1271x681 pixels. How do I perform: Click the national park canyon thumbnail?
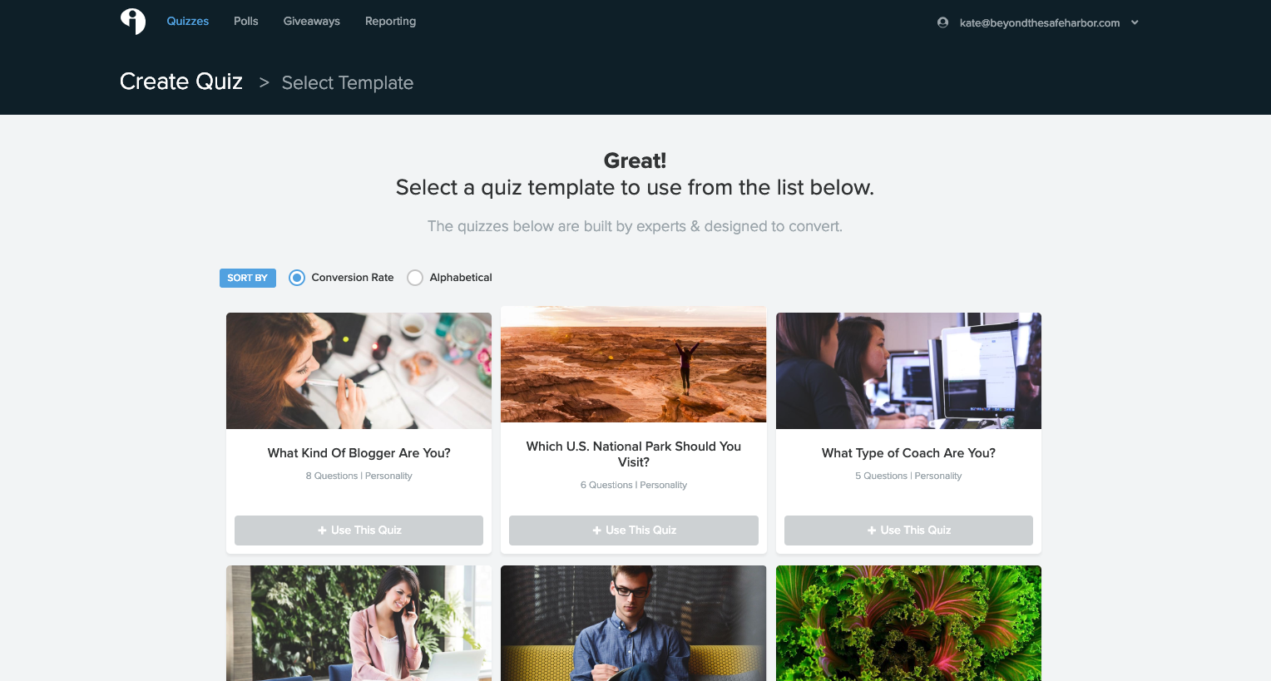(x=634, y=364)
